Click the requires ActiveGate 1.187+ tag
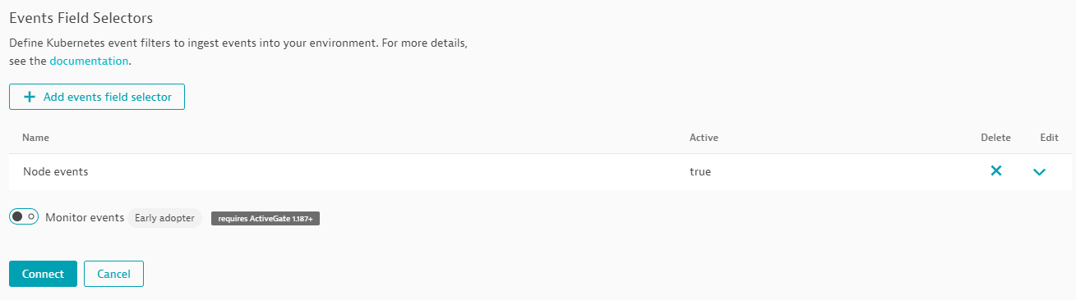 click(266, 219)
